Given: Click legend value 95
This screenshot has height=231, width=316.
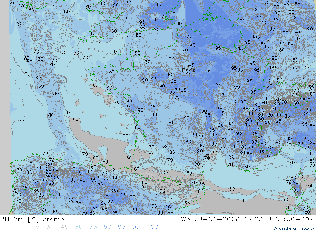Looking at the screenshot, I should point(122,227).
